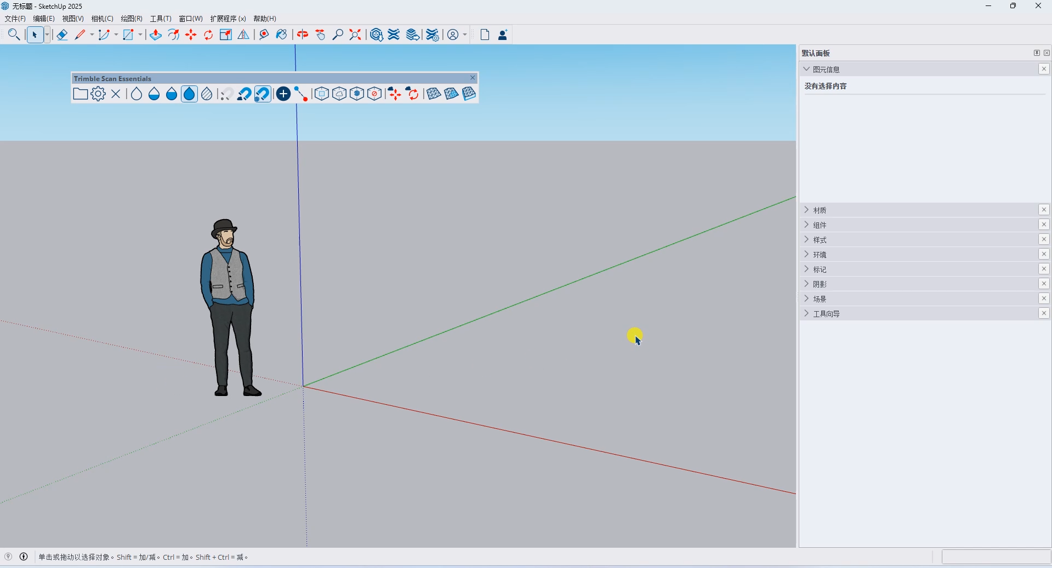Close the 工具向导 panel section
This screenshot has width=1052, height=568.
1044,313
